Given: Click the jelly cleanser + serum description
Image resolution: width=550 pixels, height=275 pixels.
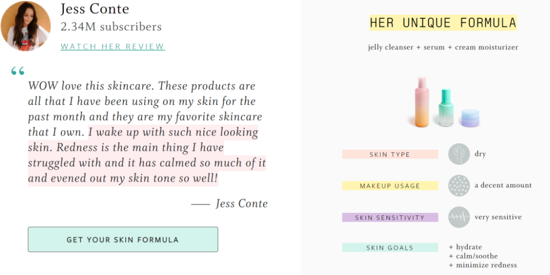Looking at the screenshot, I should 443,47.
